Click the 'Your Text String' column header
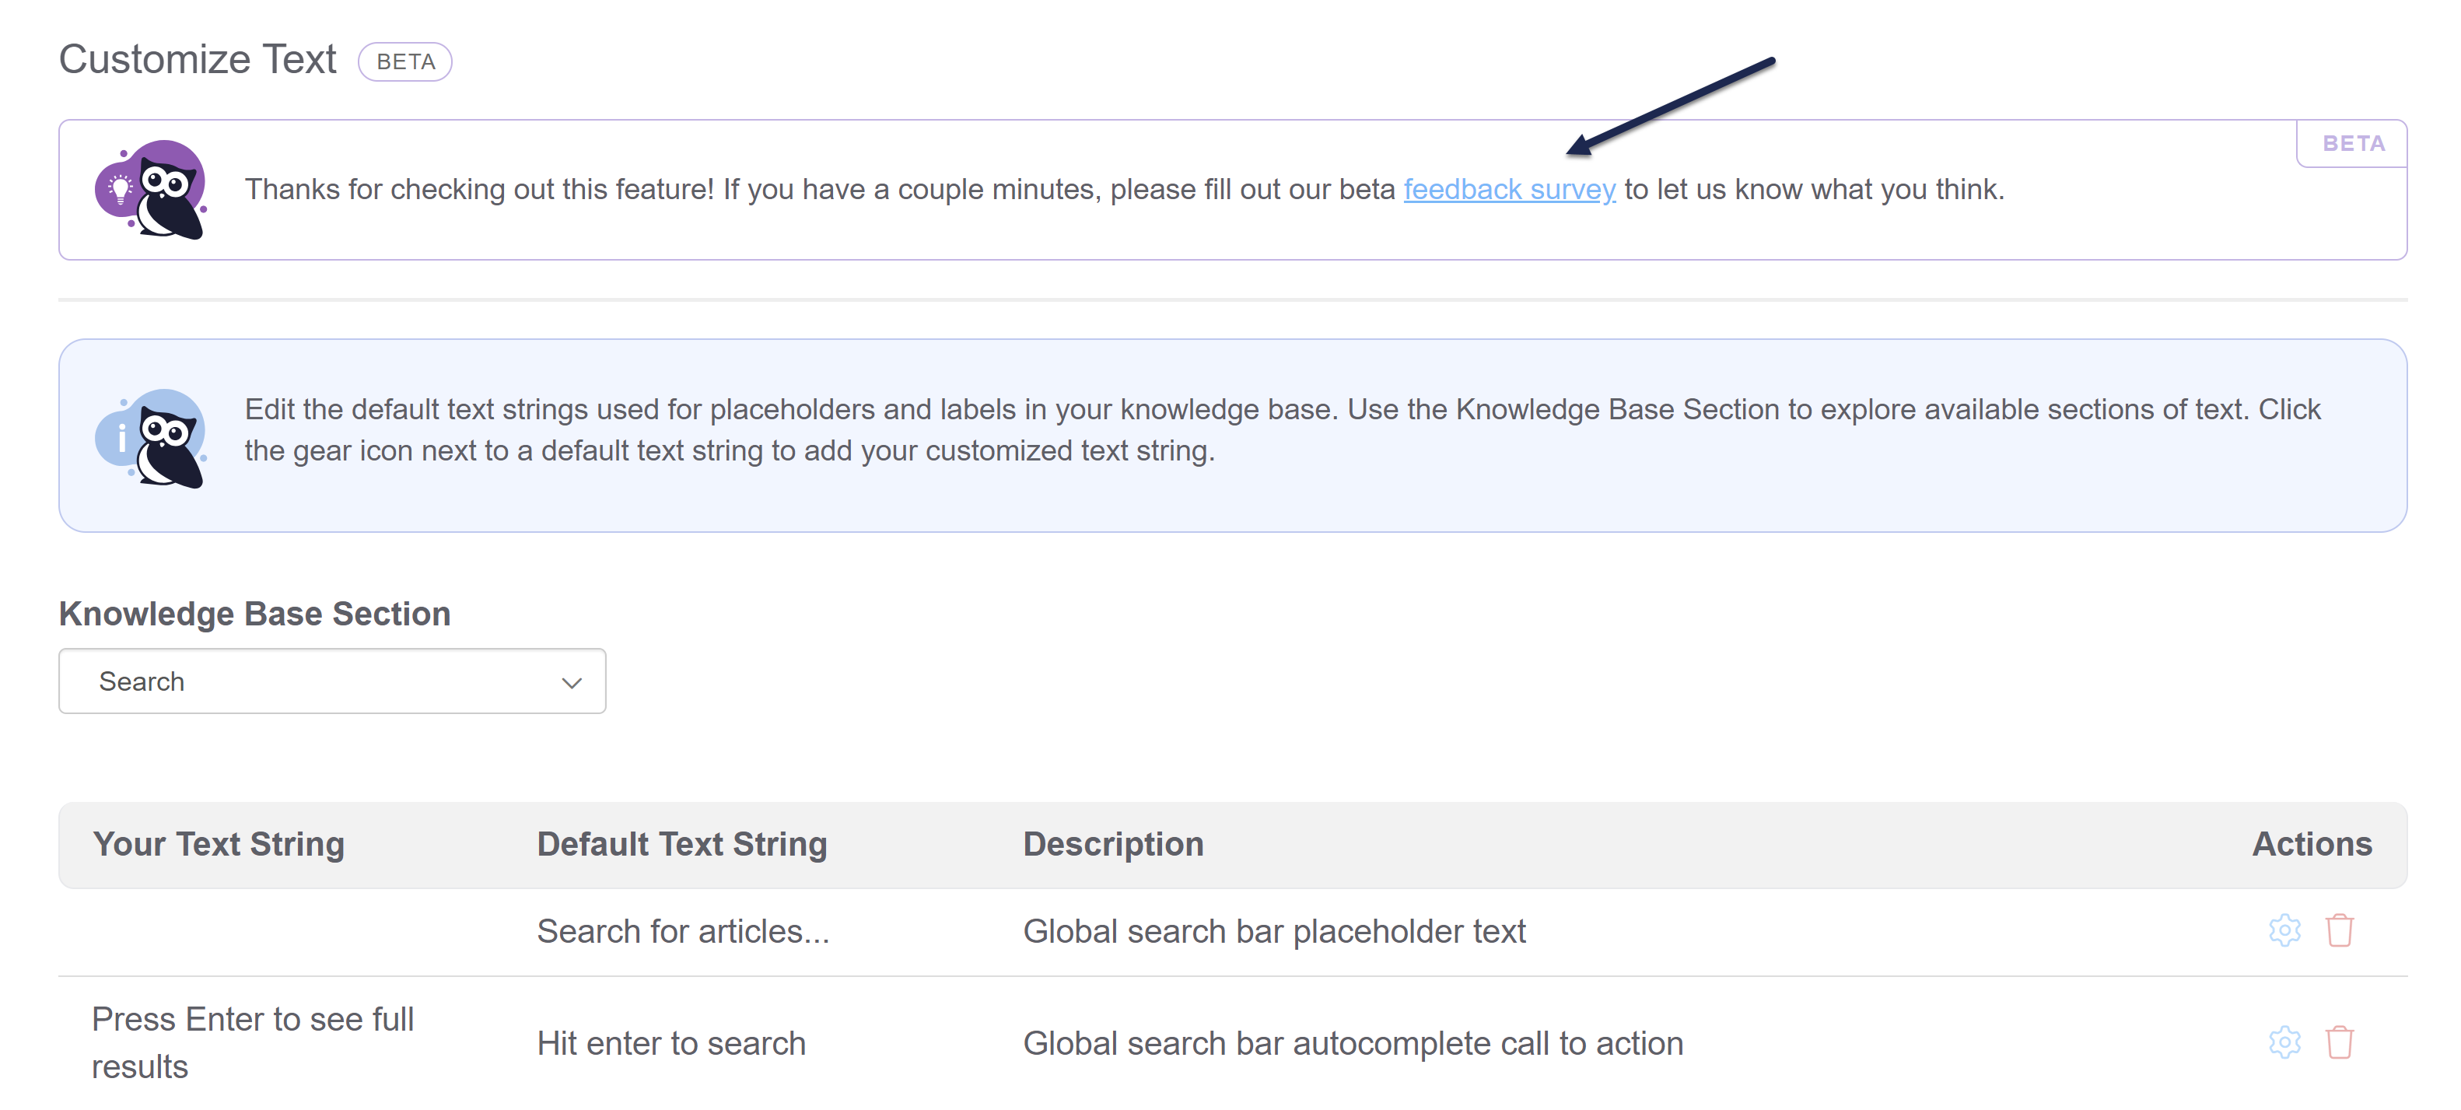This screenshot has height=1110, width=2461. pos(219,845)
